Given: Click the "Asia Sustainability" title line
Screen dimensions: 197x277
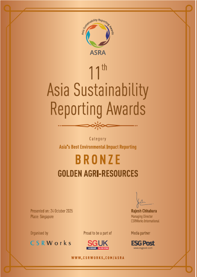Looking at the screenshot, I should tap(98, 91).
